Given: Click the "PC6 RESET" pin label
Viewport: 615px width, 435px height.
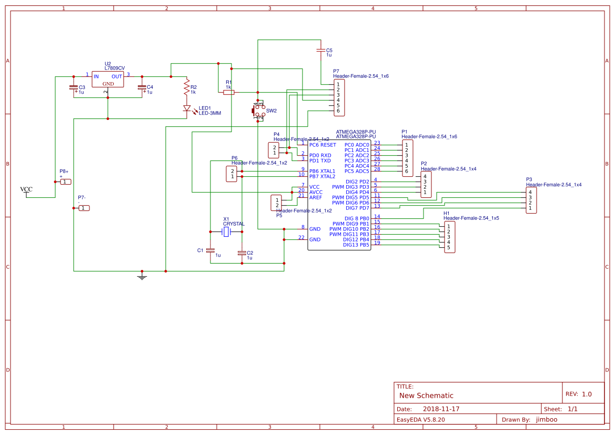Looking at the screenshot, I should [x=323, y=145].
